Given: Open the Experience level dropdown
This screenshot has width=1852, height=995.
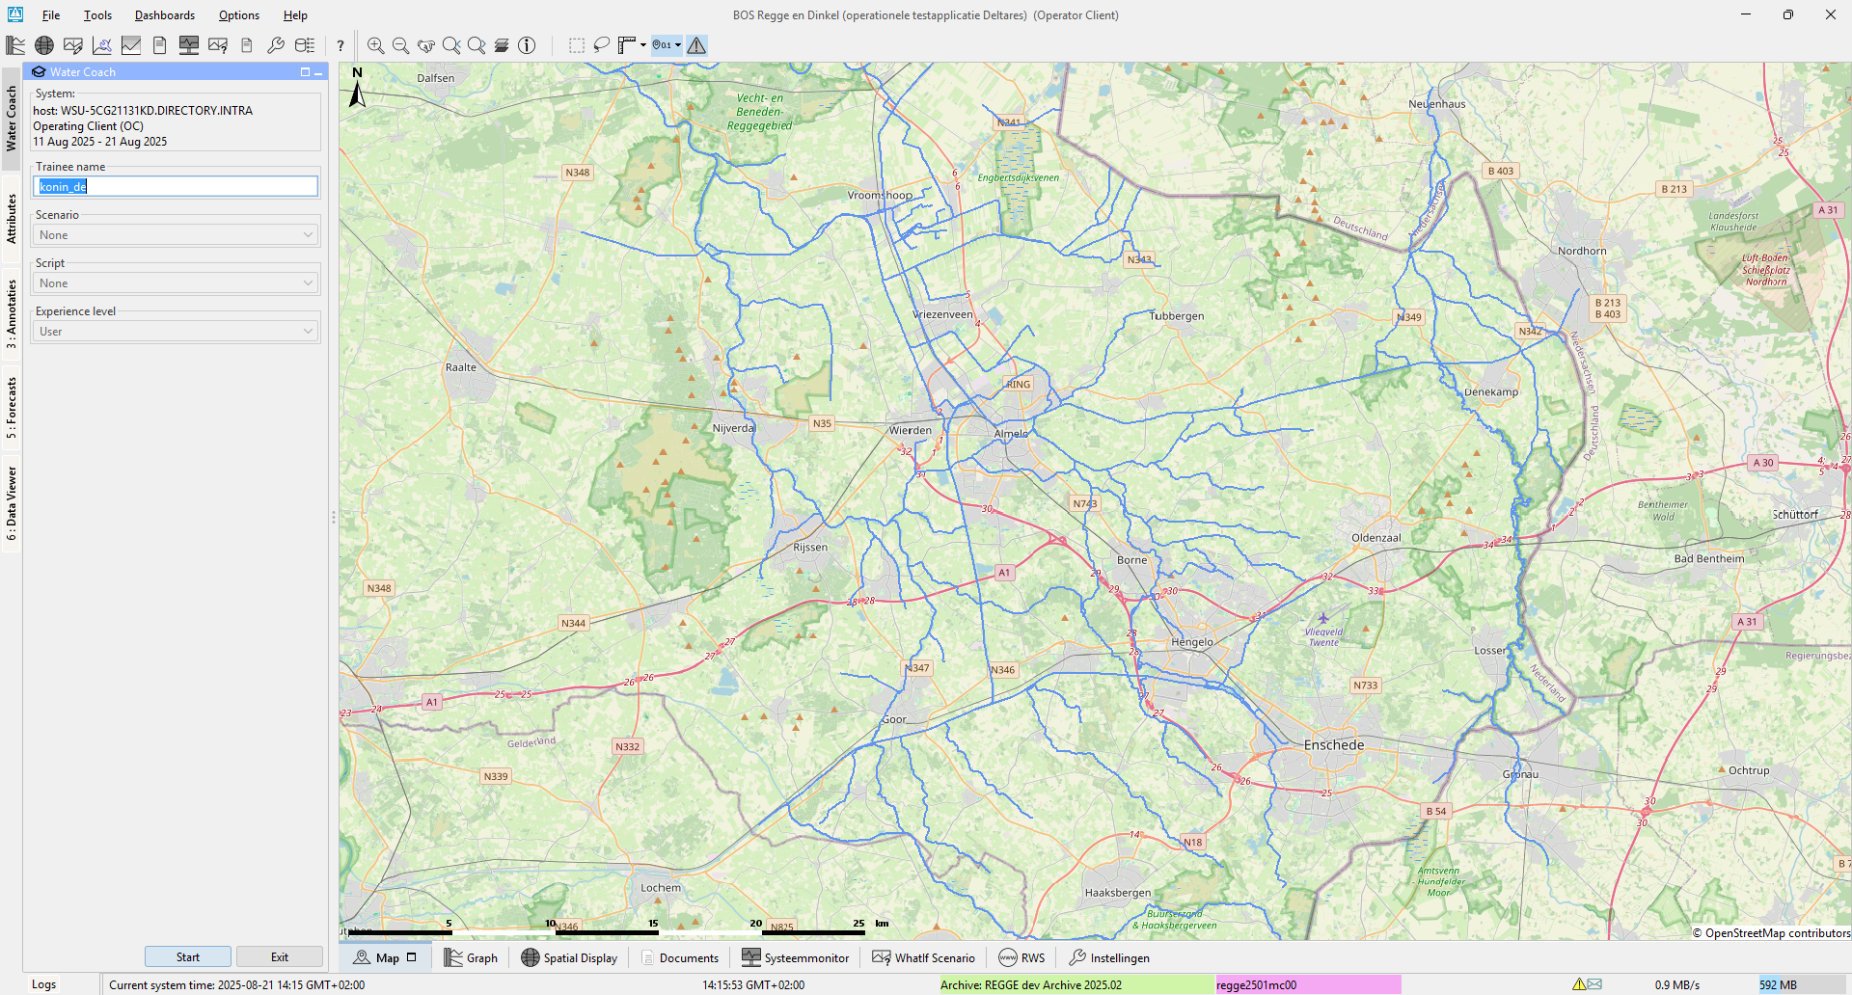Looking at the screenshot, I should 176,332.
